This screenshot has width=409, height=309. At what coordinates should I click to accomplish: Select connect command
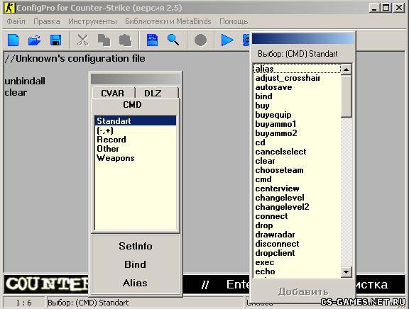click(x=297, y=216)
